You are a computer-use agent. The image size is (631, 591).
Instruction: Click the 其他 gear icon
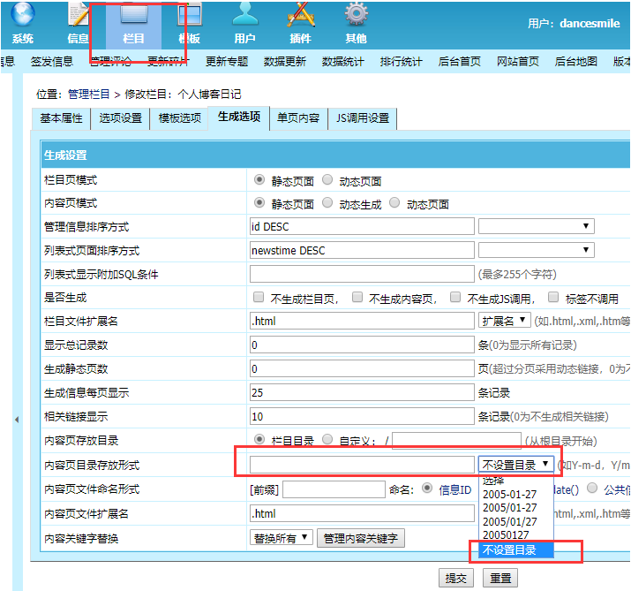[356, 16]
